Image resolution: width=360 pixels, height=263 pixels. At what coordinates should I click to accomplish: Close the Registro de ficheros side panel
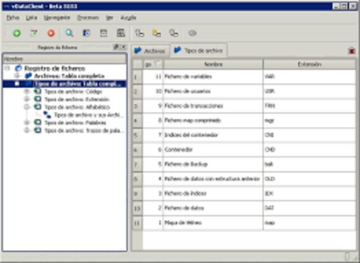[x=123, y=47]
